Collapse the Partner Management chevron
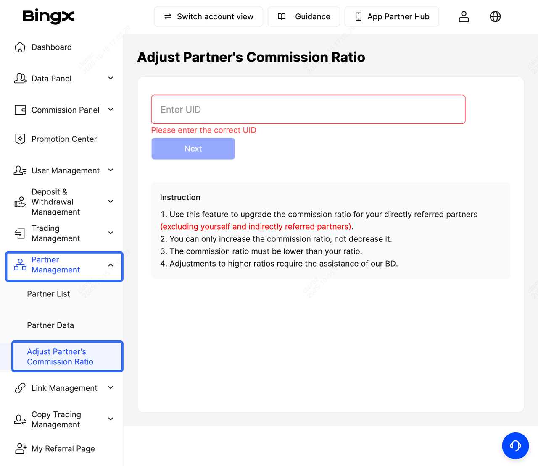 111,265
